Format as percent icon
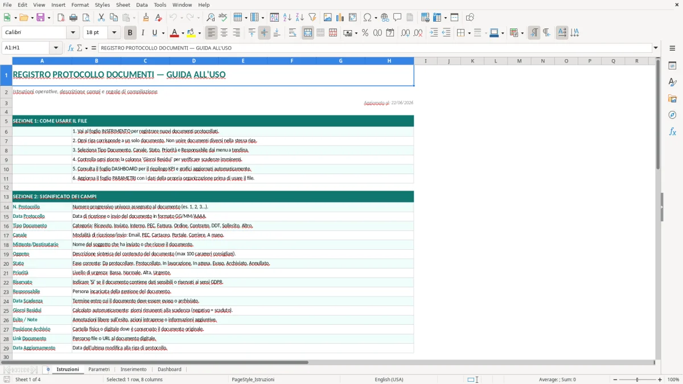 coord(365,33)
